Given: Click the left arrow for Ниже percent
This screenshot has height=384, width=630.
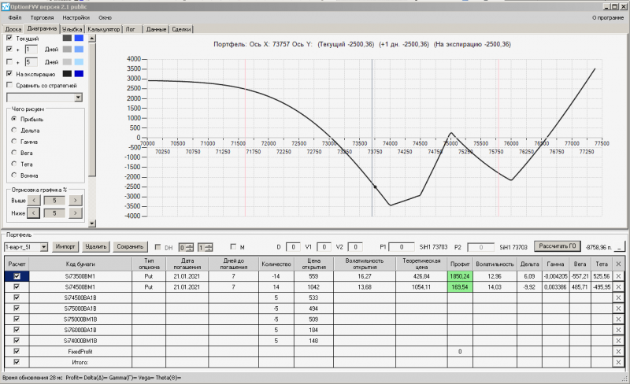Looking at the screenshot, I should [x=34, y=213].
